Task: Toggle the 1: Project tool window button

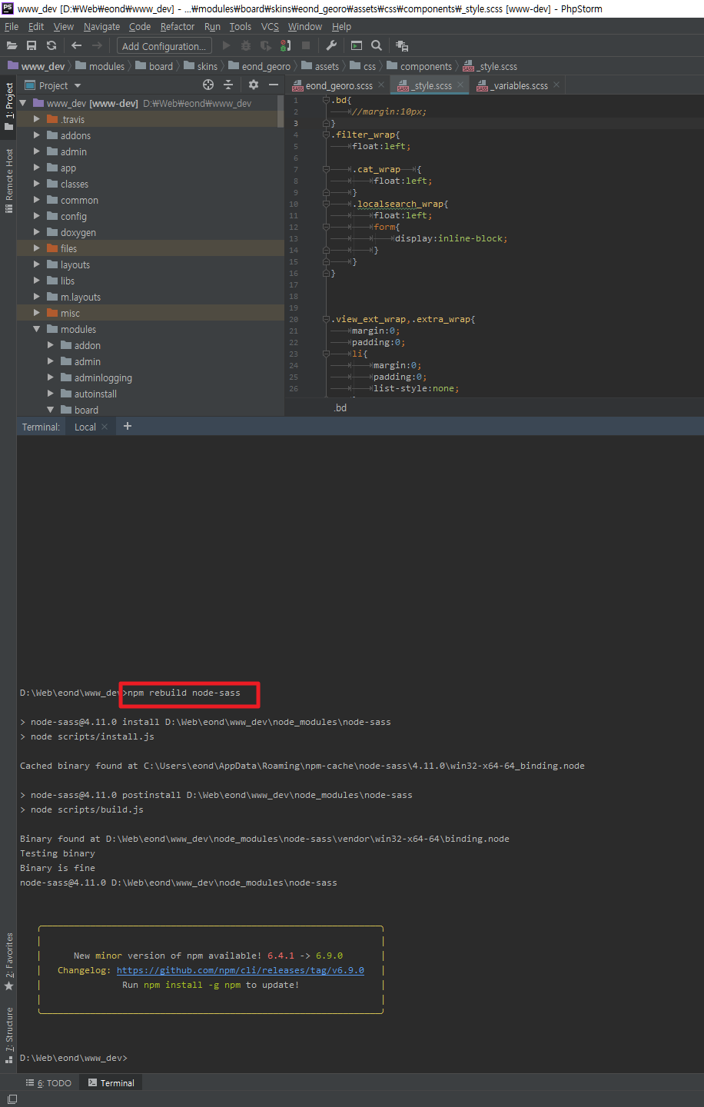Action: [x=8, y=106]
